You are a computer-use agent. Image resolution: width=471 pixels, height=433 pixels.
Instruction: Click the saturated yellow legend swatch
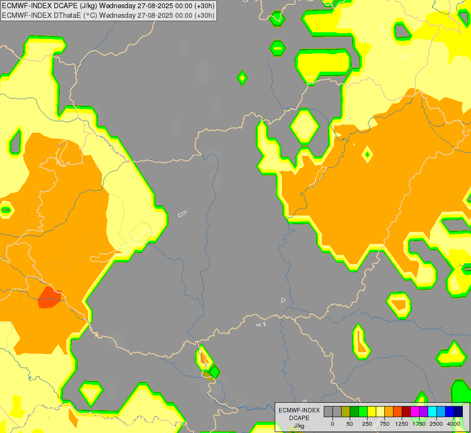(371, 411)
